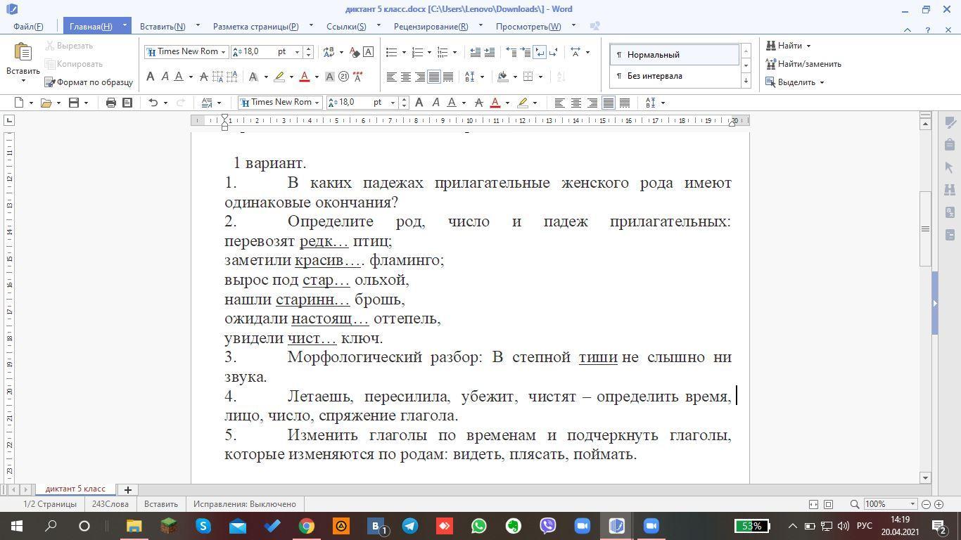Expand the zoom 100% dropdown
Image resolution: width=961 pixels, height=540 pixels.
(x=912, y=504)
